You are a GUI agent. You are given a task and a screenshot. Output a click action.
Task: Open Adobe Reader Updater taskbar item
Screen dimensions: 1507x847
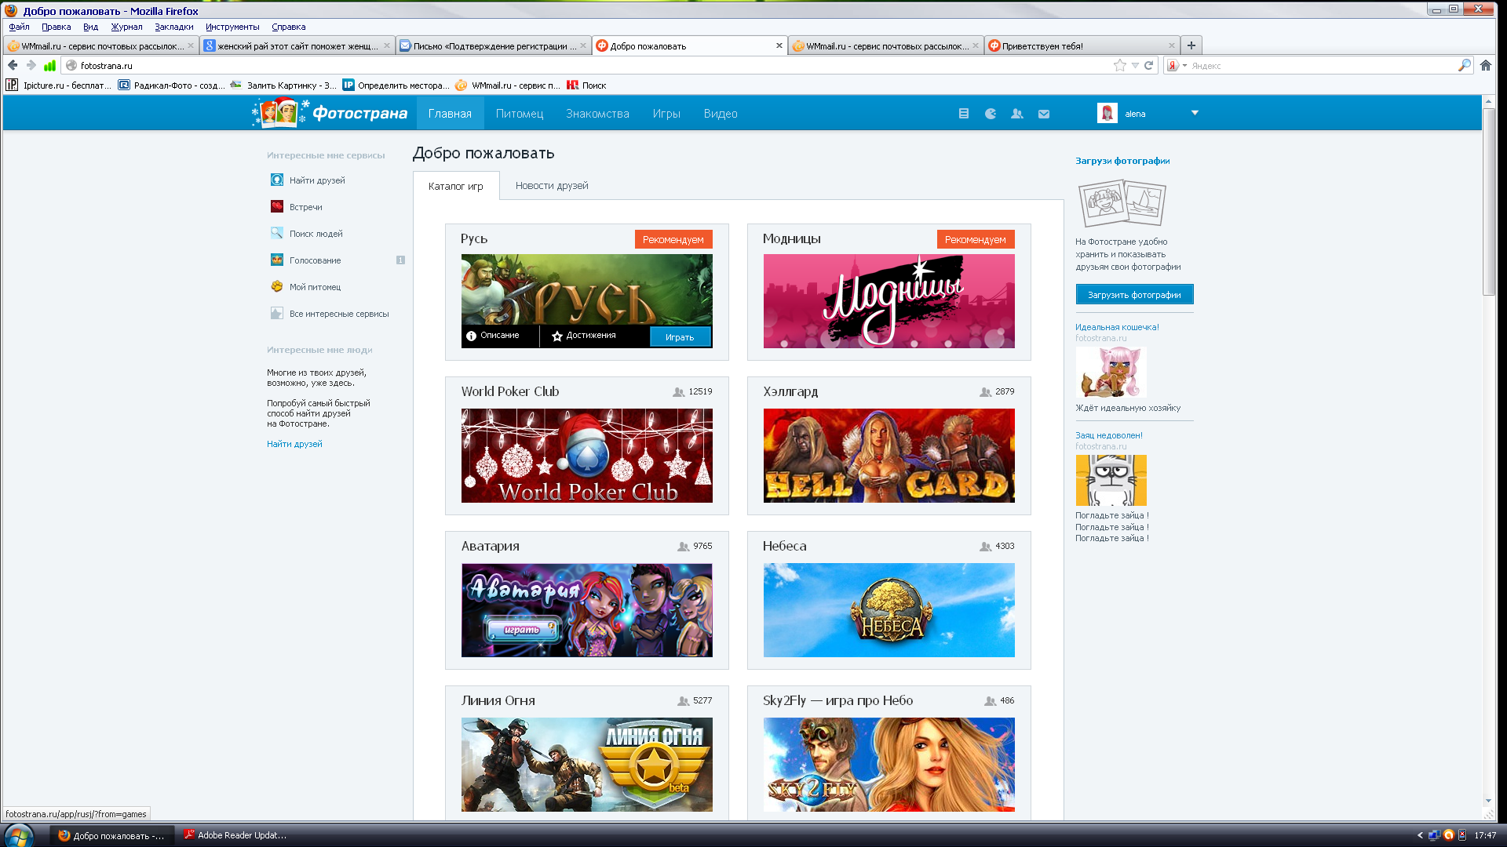(x=235, y=835)
